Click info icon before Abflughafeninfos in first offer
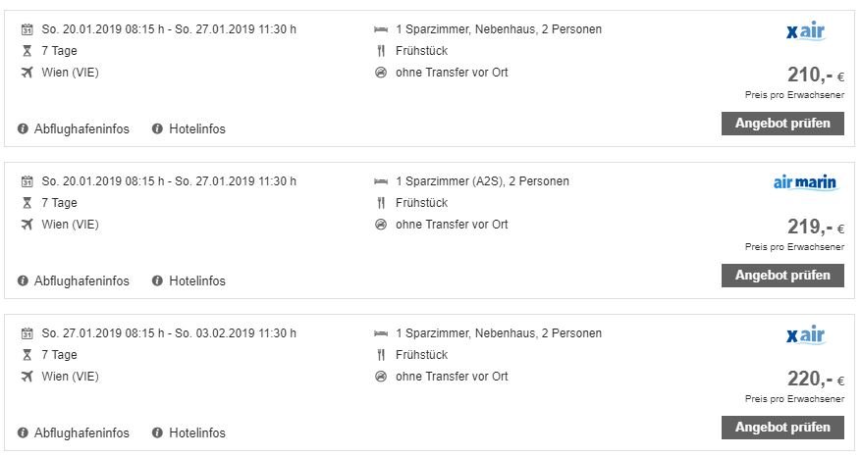861x457 pixels. pos(23,128)
